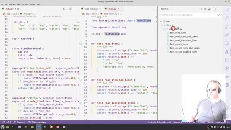Viewport: 231px width, 130px height.
Task: Click main.py in left breadcrumb
Action: tap(27, 14)
